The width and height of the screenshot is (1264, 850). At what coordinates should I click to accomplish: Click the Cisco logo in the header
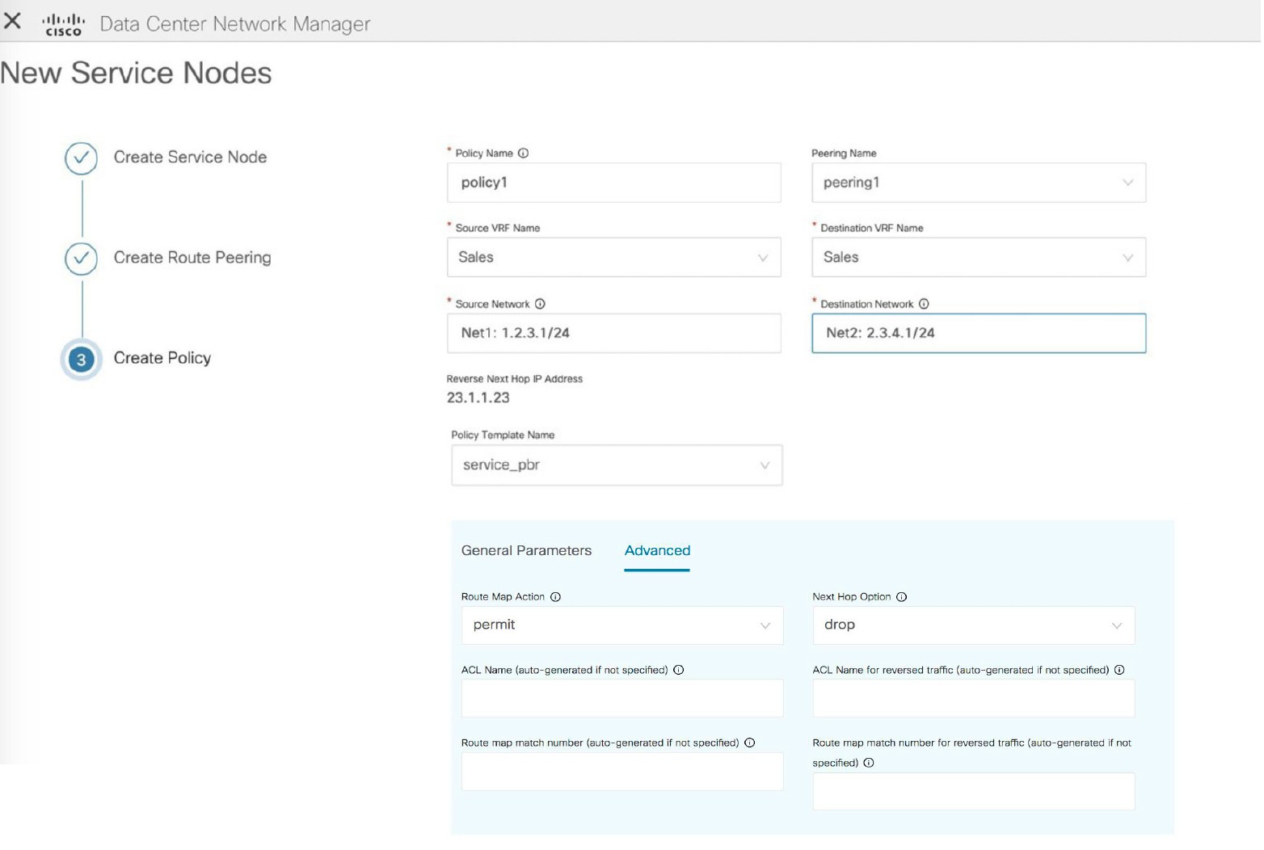63,24
